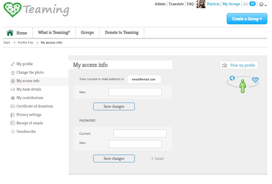Click the circled arrow icon beside Unsubscribe

pyautogui.click(x=13, y=131)
